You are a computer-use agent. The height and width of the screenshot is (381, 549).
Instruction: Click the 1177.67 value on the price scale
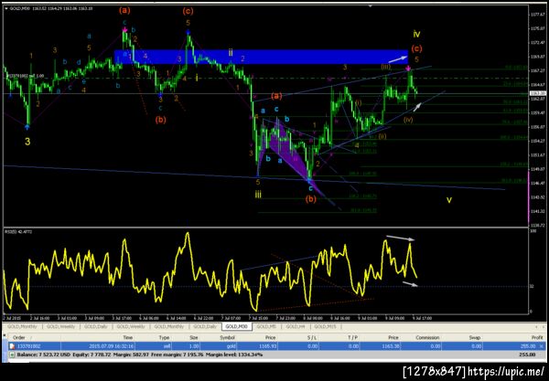coord(538,15)
